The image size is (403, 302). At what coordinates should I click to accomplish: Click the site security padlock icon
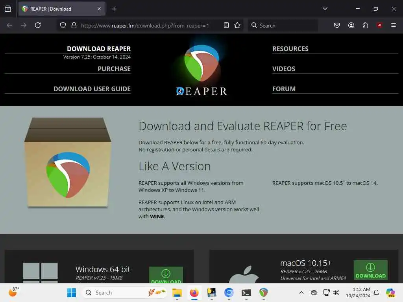coord(74,25)
